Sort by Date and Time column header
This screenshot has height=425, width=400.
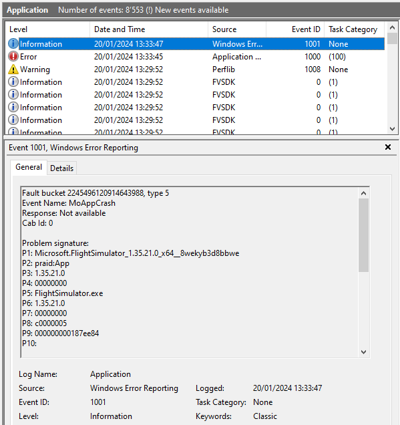coord(149,29)
